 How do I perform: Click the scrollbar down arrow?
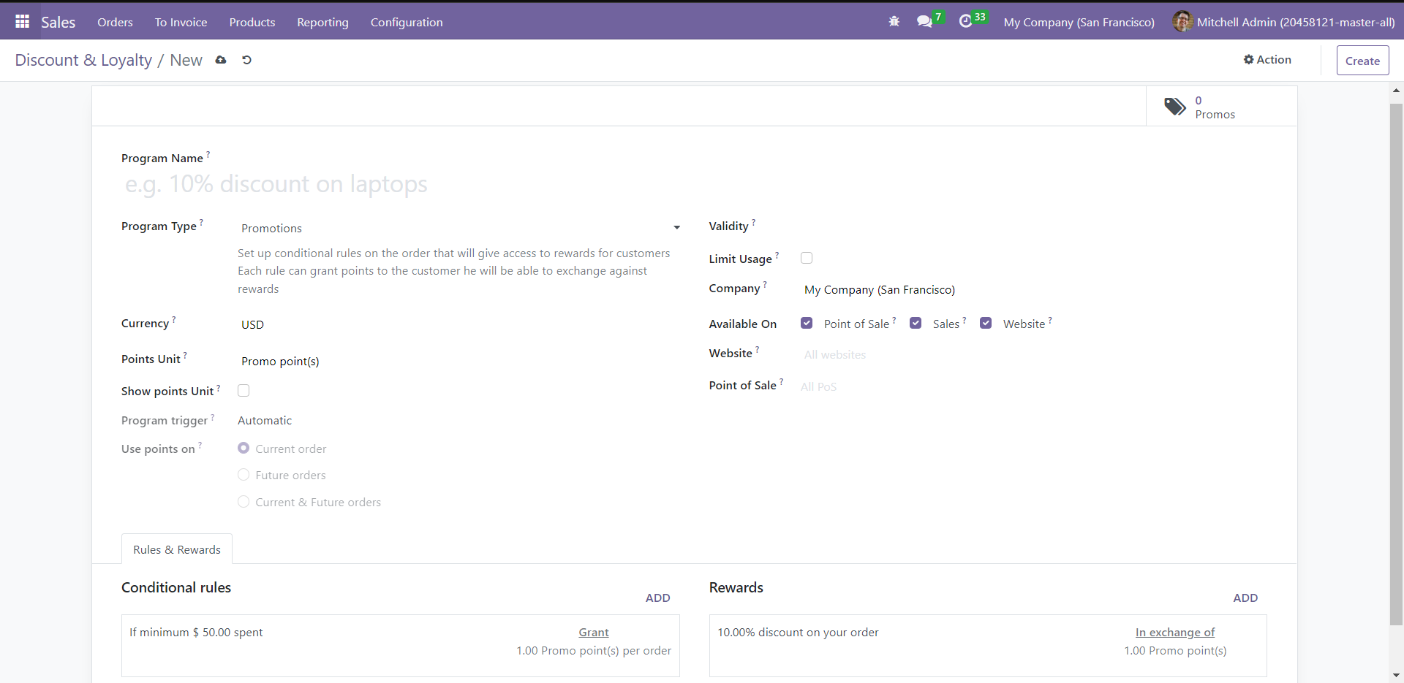[1396, 676]
